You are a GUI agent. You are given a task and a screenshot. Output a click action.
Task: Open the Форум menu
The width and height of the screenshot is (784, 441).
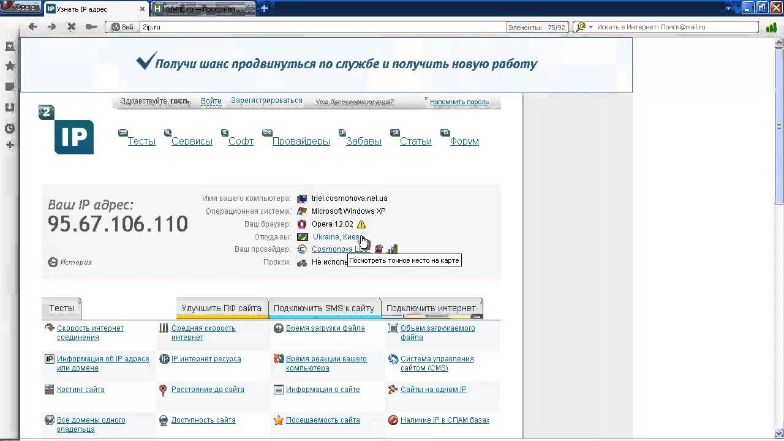(464, 141)
